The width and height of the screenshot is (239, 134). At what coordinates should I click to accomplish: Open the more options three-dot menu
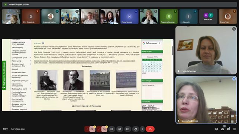point(142,129)
